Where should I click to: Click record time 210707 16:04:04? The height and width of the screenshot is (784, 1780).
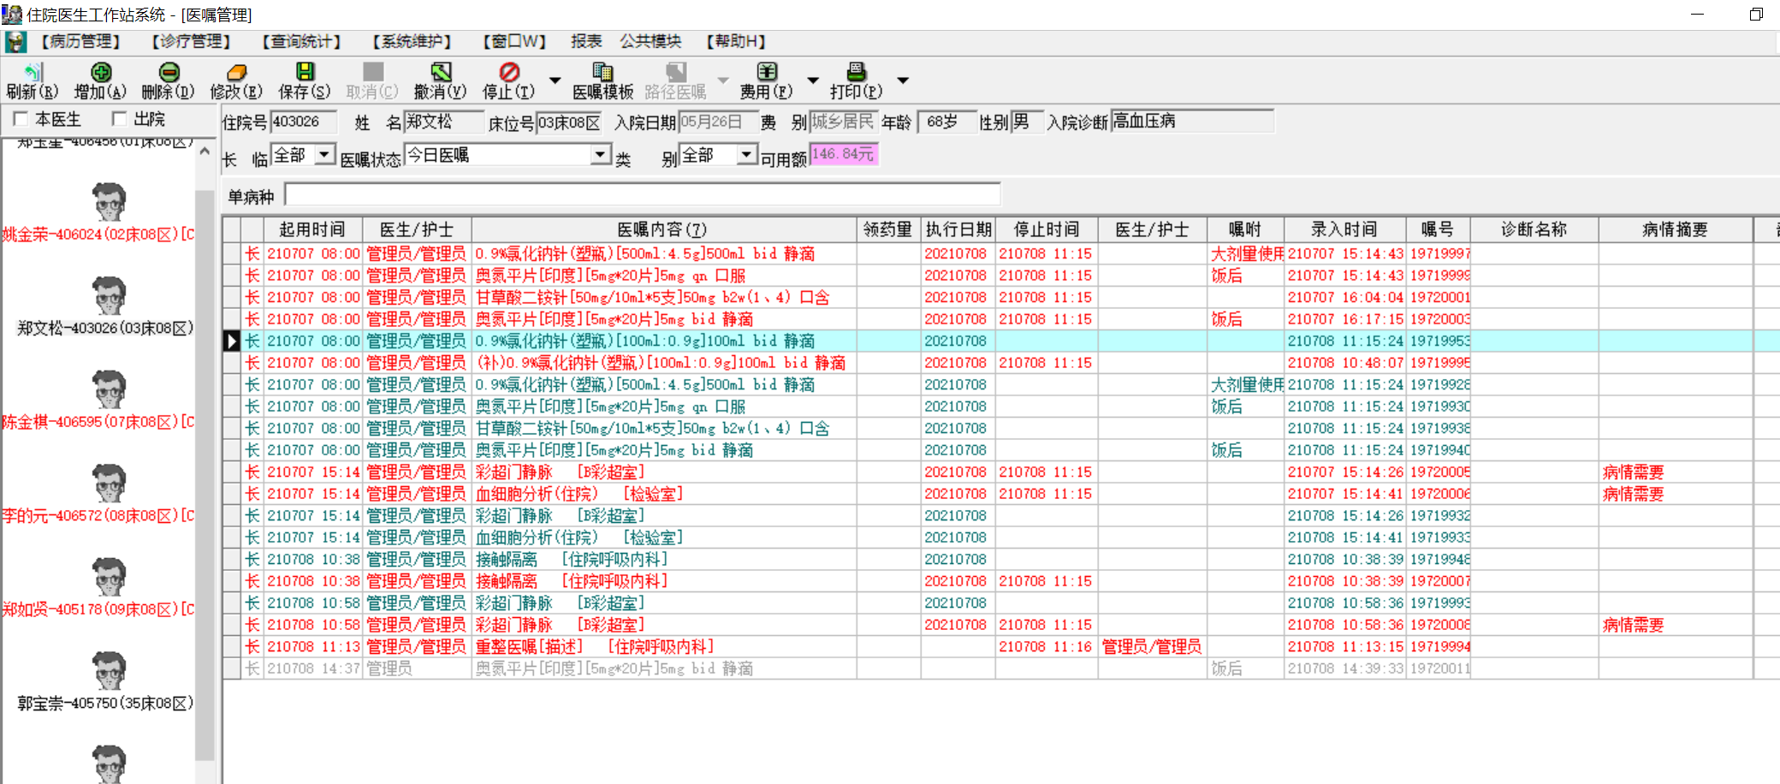click(x=1345, y=297)
